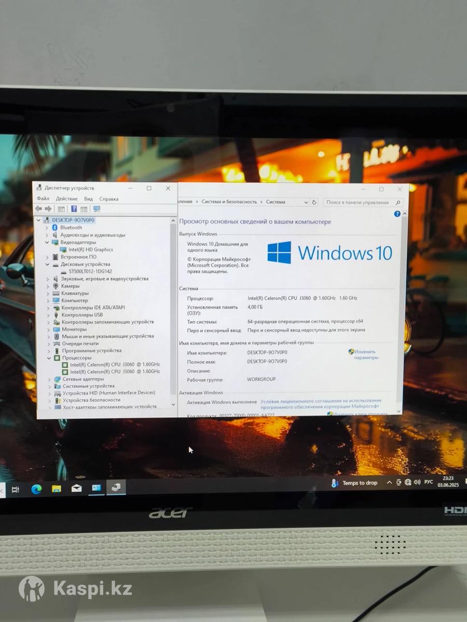Collapse the DESKTOP-9O7V0P0 root node chevron

click(39, 220)
